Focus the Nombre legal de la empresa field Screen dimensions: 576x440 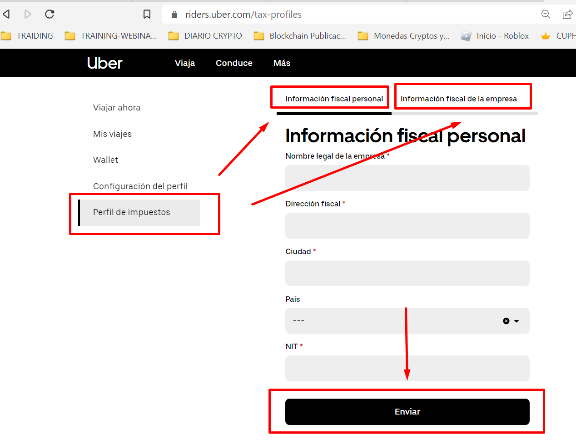point(407,178)
